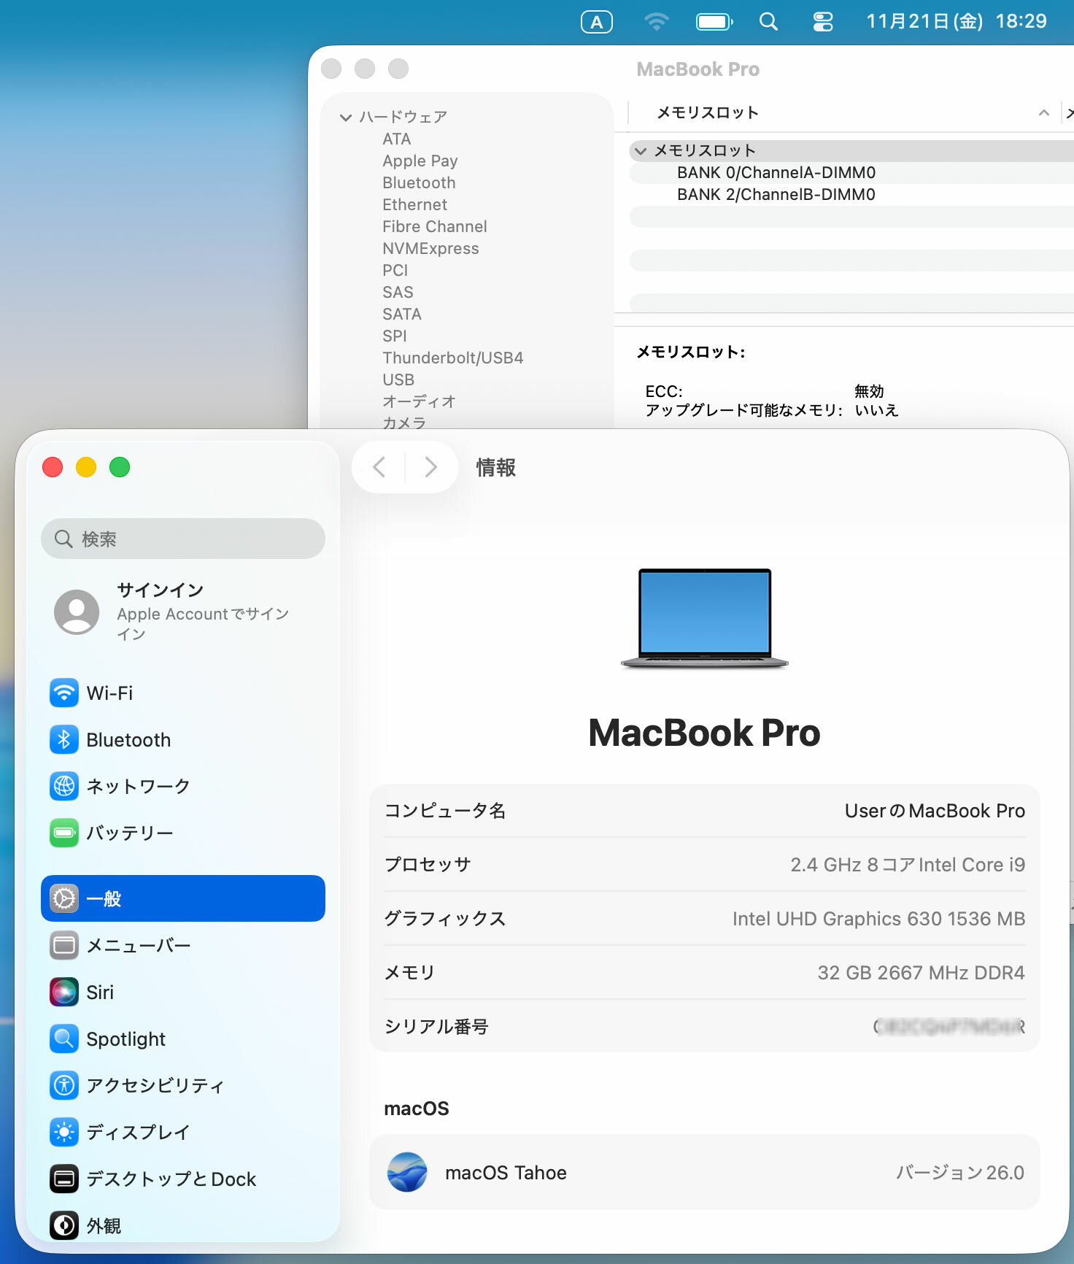Open Wi-Fi settings in the sidebar
The height and width of the screenshot is (1264, 1074).
click(x=182, y=693)
